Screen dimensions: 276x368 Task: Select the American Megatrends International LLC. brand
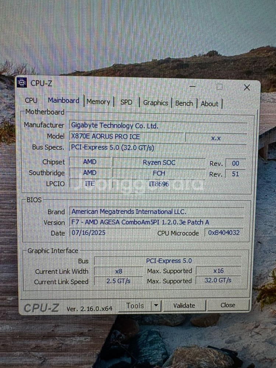click(x=157, y=212)
